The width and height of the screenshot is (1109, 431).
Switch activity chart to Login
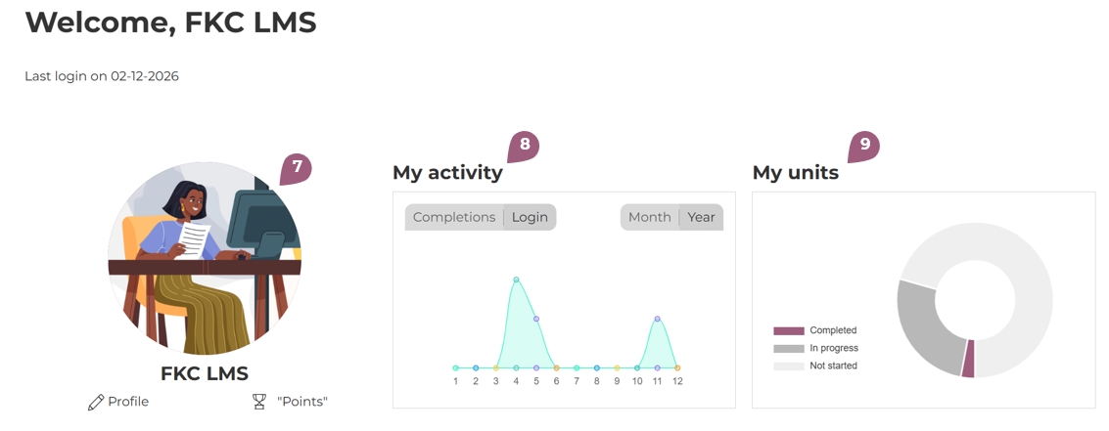point(530,217)
